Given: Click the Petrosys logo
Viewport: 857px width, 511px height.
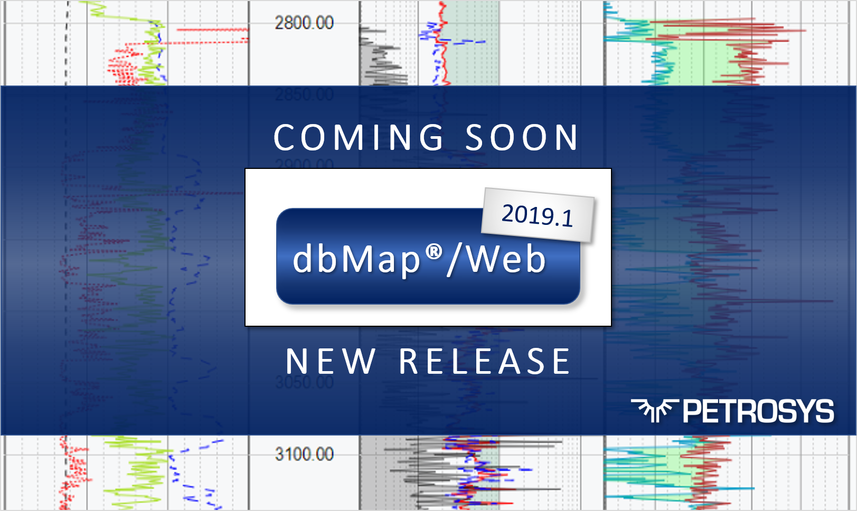Looking at the screenshot, I should [x=732, y=411].
